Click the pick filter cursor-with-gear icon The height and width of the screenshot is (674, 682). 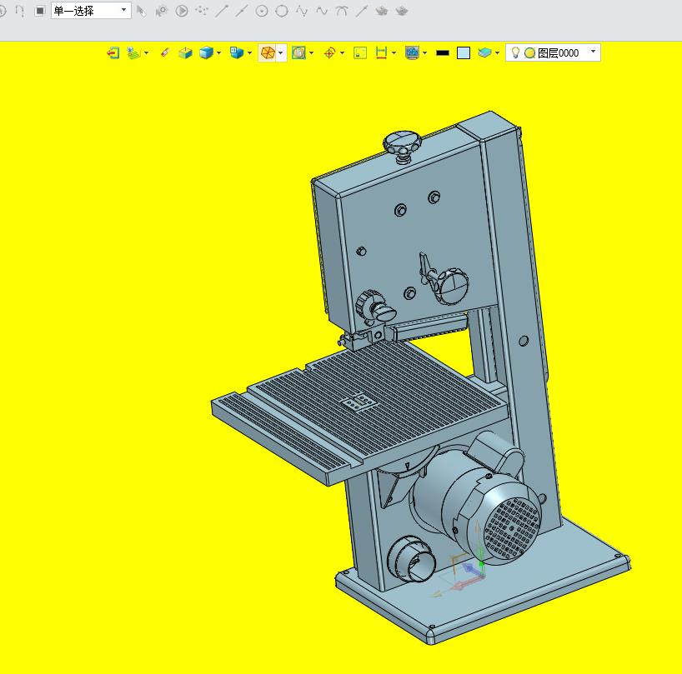click(x=162, y=11)
